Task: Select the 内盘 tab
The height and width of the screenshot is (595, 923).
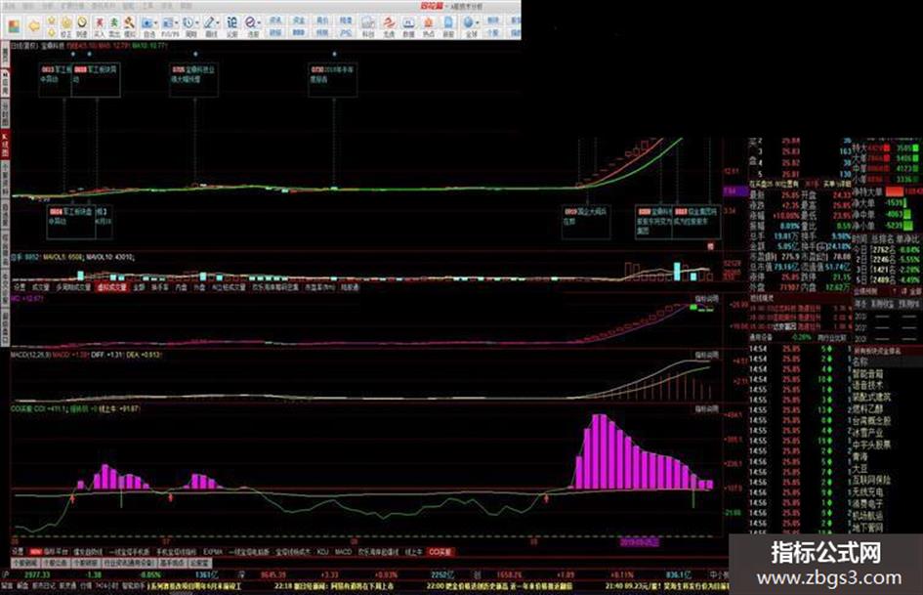Action: click(182, 287)
